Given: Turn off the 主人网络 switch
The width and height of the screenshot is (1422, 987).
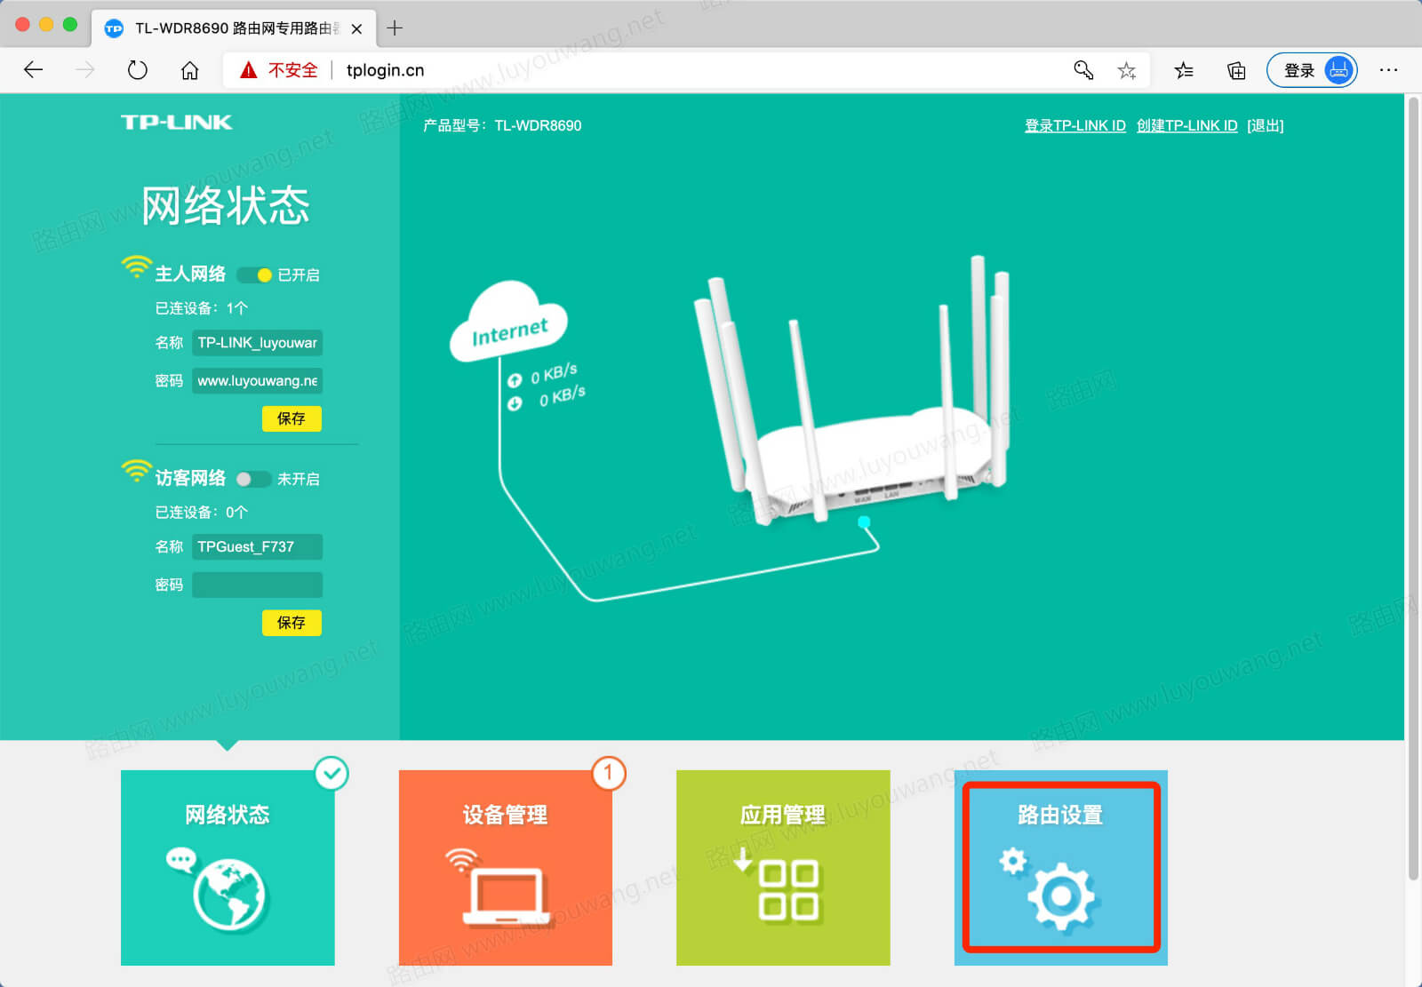Looking at the screenshot, I should tap(254, 275).
